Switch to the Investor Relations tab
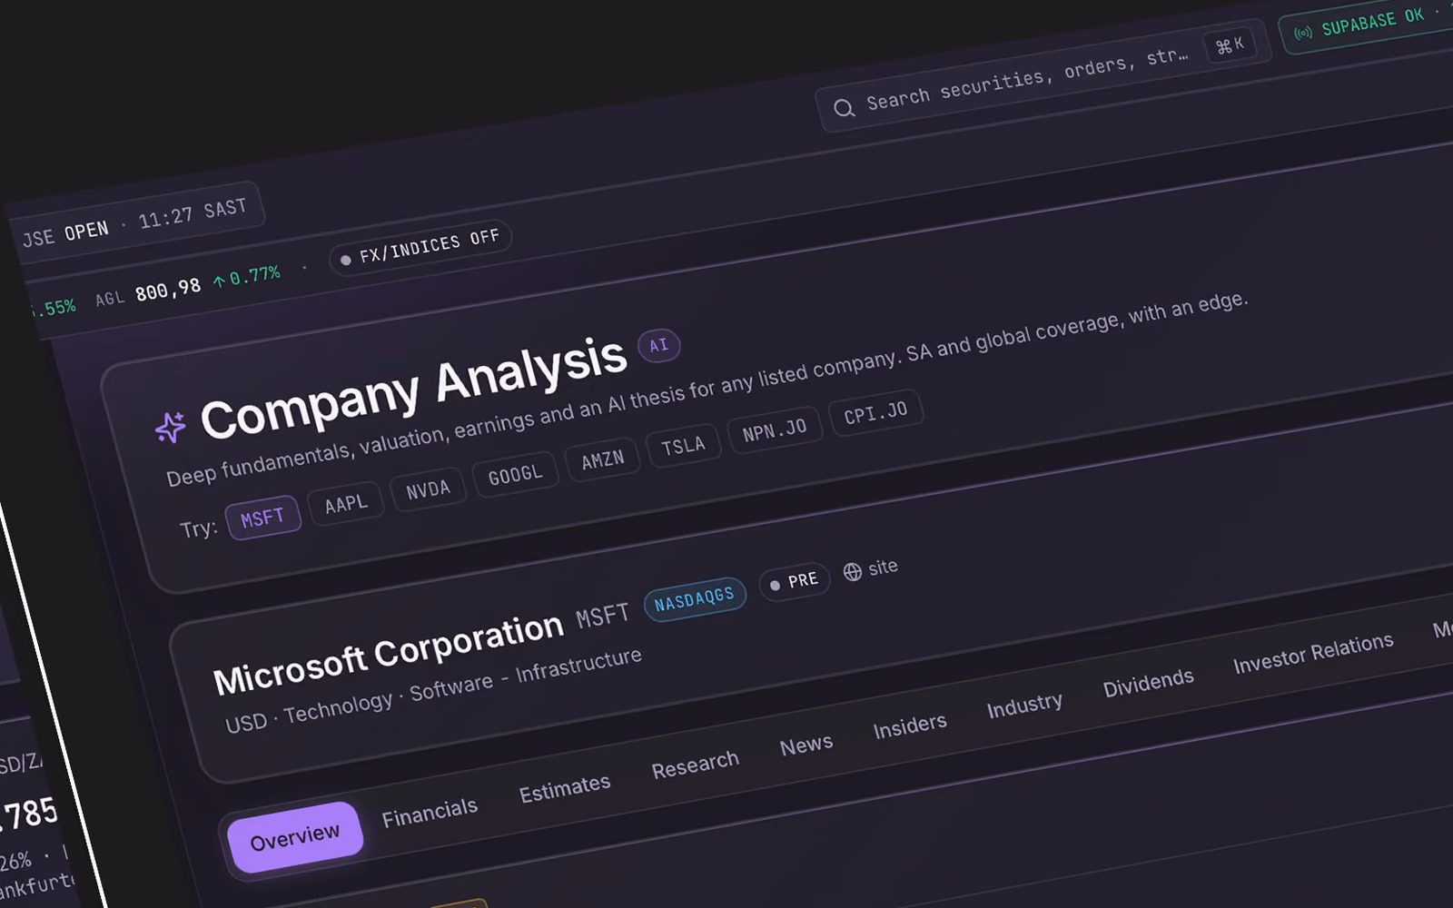The height and width of the screenshot is (908, 1453). (1313, 653)
